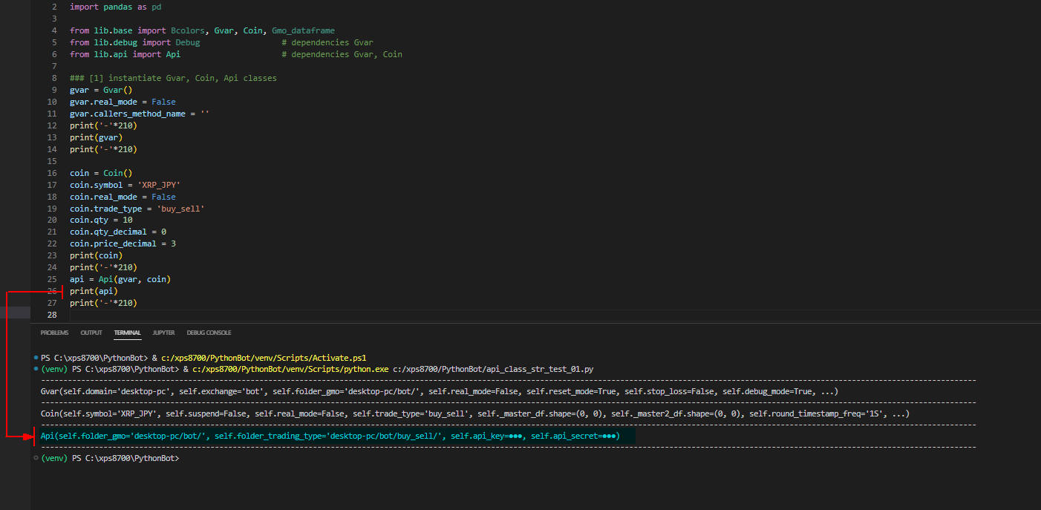The height and width of the screenshot is (510, 1041).
Task: Click the 'buy_sell' string in coin.trade_type
Action: click(x=180, y=209)
